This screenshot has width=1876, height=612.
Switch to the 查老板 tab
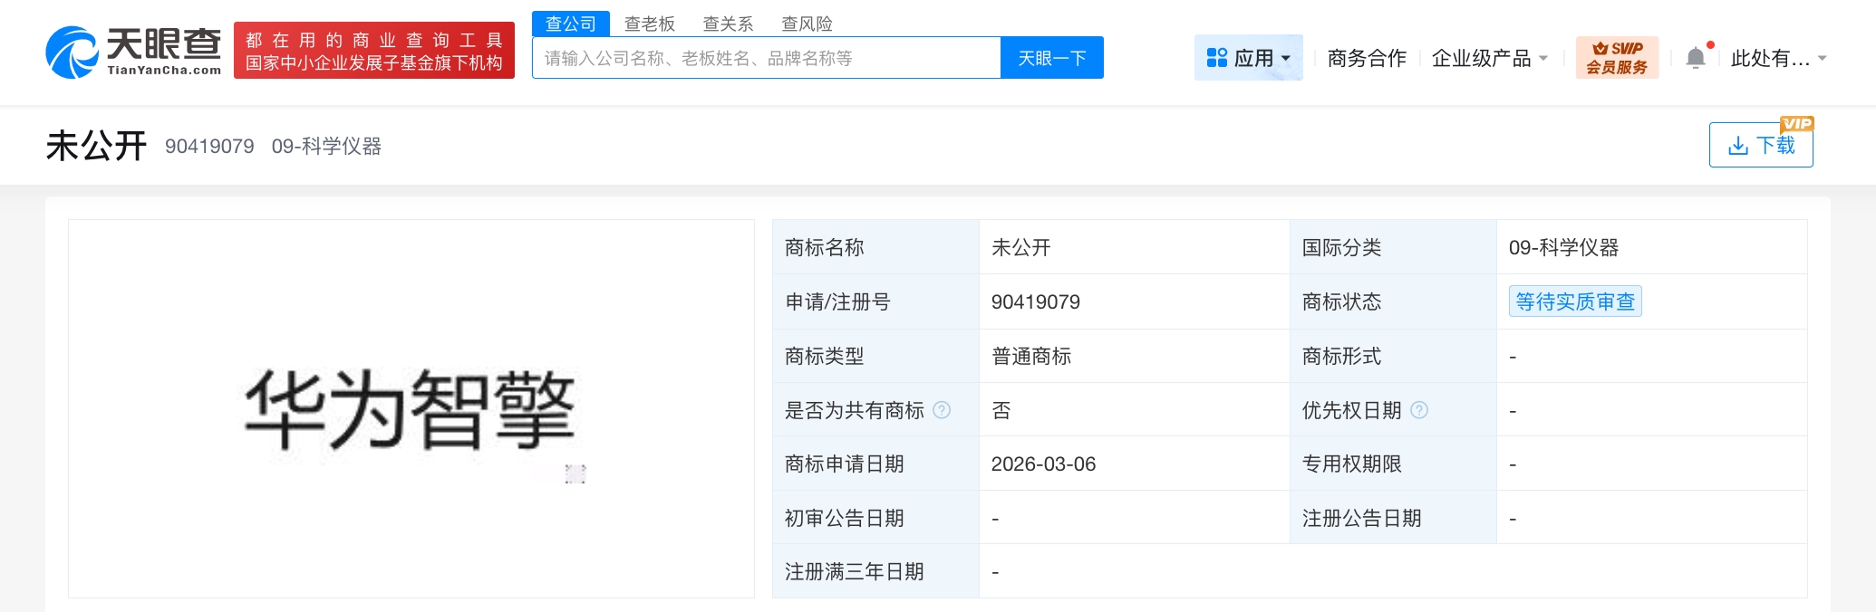pyautogui.click(x=649, y=24)
